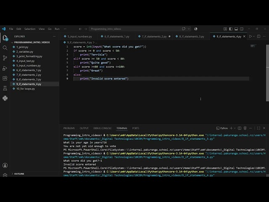Open the toggle-theme circle icon
Screen dimensions: 269x202
click(x=195, y=29)
